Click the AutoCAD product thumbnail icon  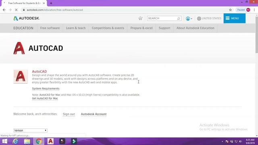pos(21,77)
